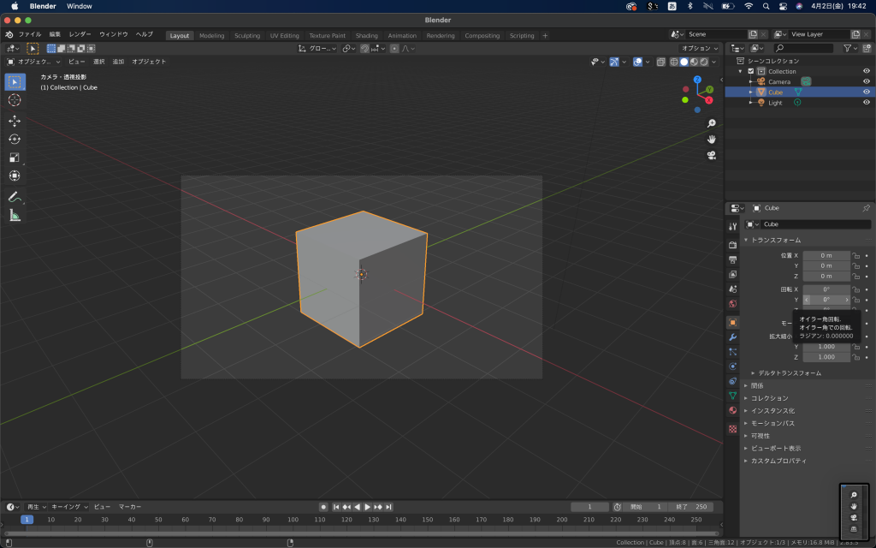The height and width of the screenshot is (548, 876).
Task: Open the Material properties tab
Action: (x=732, y=410)
